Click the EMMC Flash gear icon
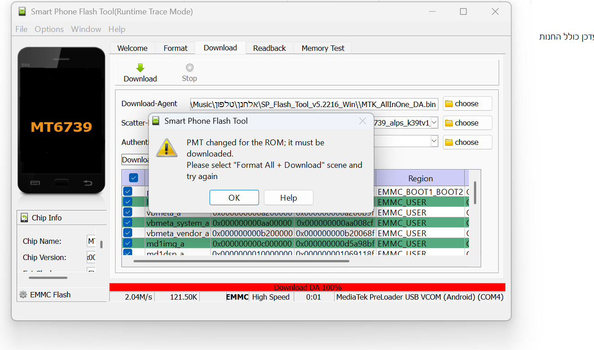This screenshot has height=350, width=594. (23, 295)
